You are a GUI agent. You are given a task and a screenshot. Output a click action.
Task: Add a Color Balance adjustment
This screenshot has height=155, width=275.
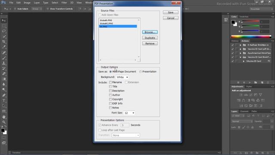tap(244, 100)
